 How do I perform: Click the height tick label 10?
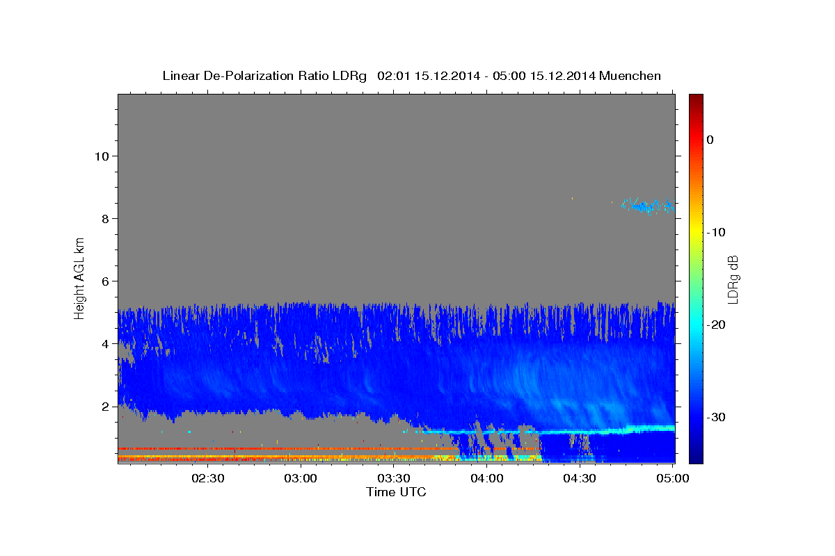click(101, 156)
